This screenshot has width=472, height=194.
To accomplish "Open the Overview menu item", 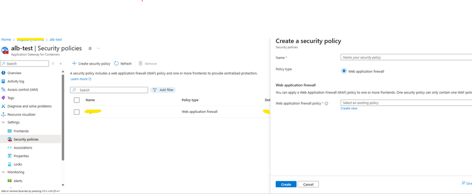I will pos(14,73).
